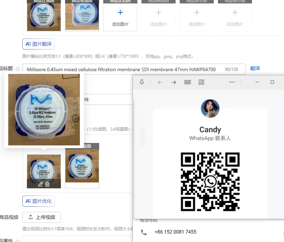Click the 翻译 link beside the title
The image size is (284, 242).
tap(255, 68)
